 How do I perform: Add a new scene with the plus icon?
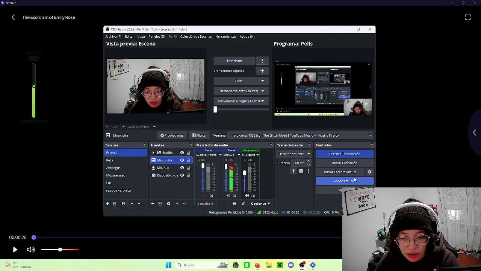click(107, 204)
